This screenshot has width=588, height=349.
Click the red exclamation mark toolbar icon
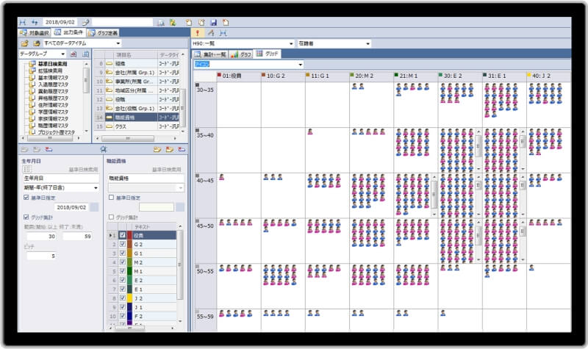[197, 33]
